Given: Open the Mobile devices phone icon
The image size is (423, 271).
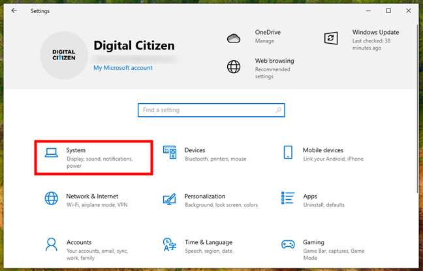Looking at the screenshot, I should coord(288,152).
